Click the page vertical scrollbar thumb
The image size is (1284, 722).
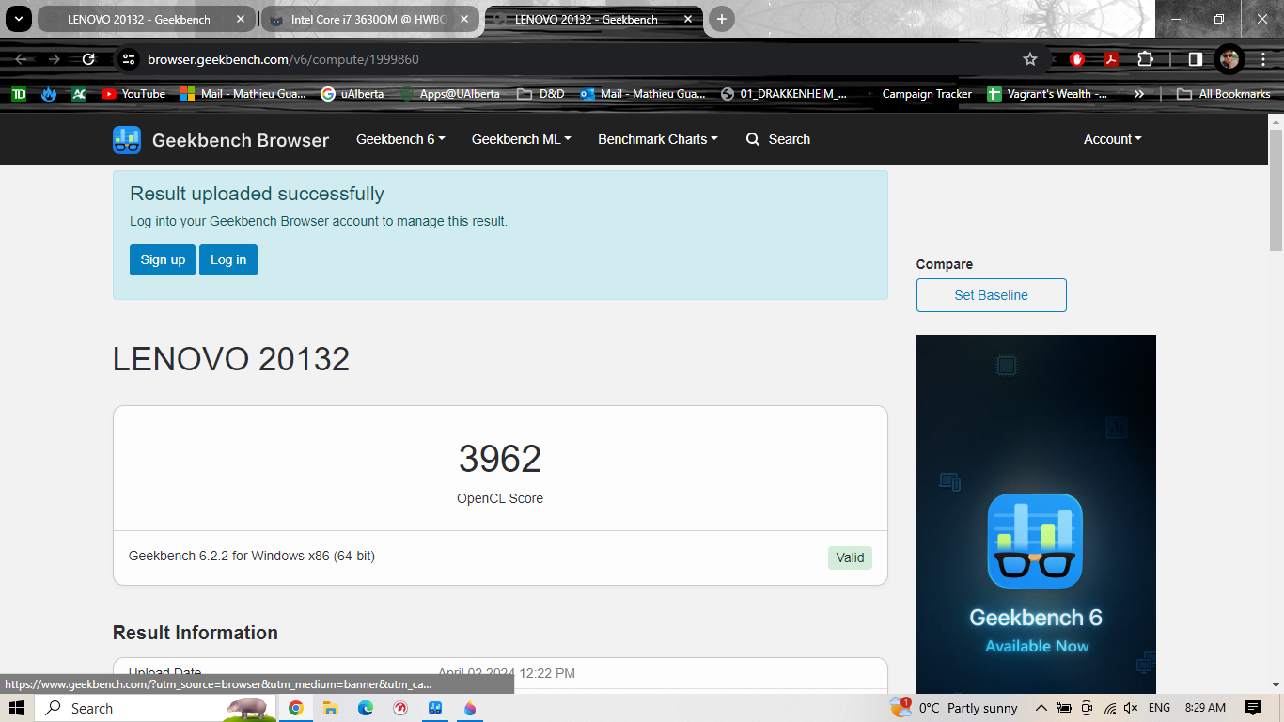(1276, 190)
